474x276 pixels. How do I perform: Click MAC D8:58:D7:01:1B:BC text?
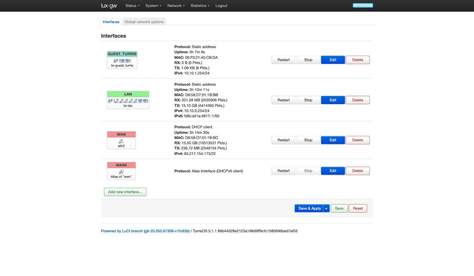coord(196,138)
